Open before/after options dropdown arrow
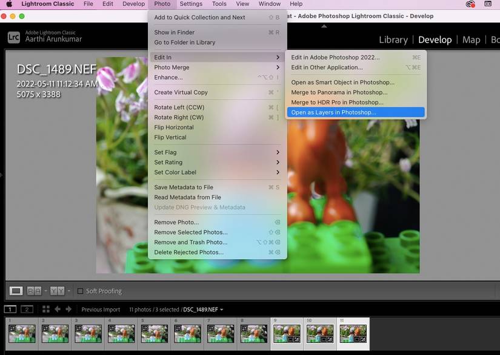This screenshot has width=500, height=355. [68, 291]
